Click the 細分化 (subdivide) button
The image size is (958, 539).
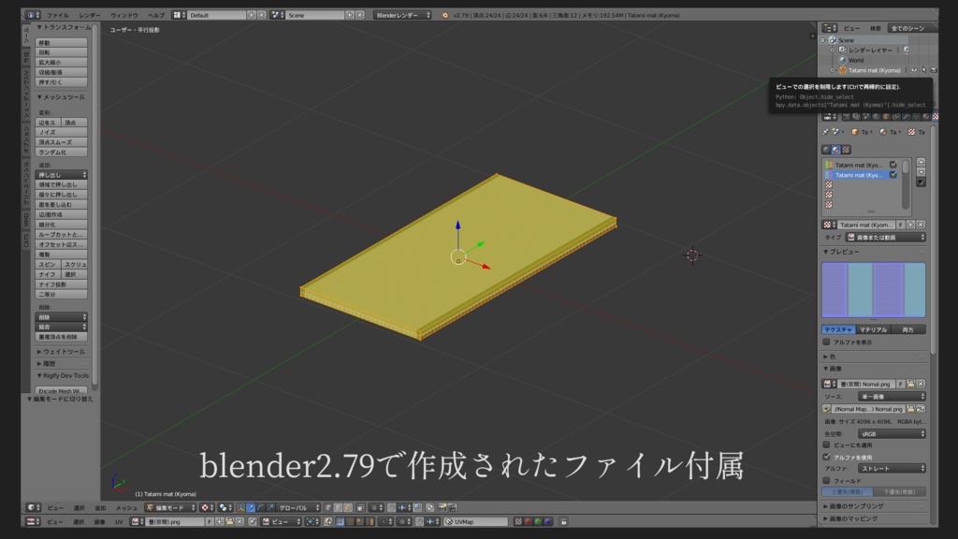tap(61, 225)
